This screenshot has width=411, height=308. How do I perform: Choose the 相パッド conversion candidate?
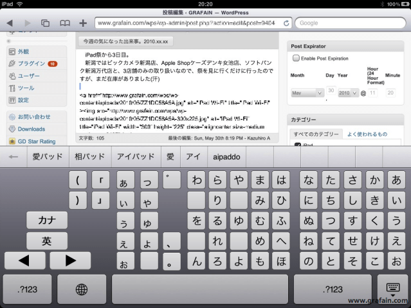(x=90, y=157)
